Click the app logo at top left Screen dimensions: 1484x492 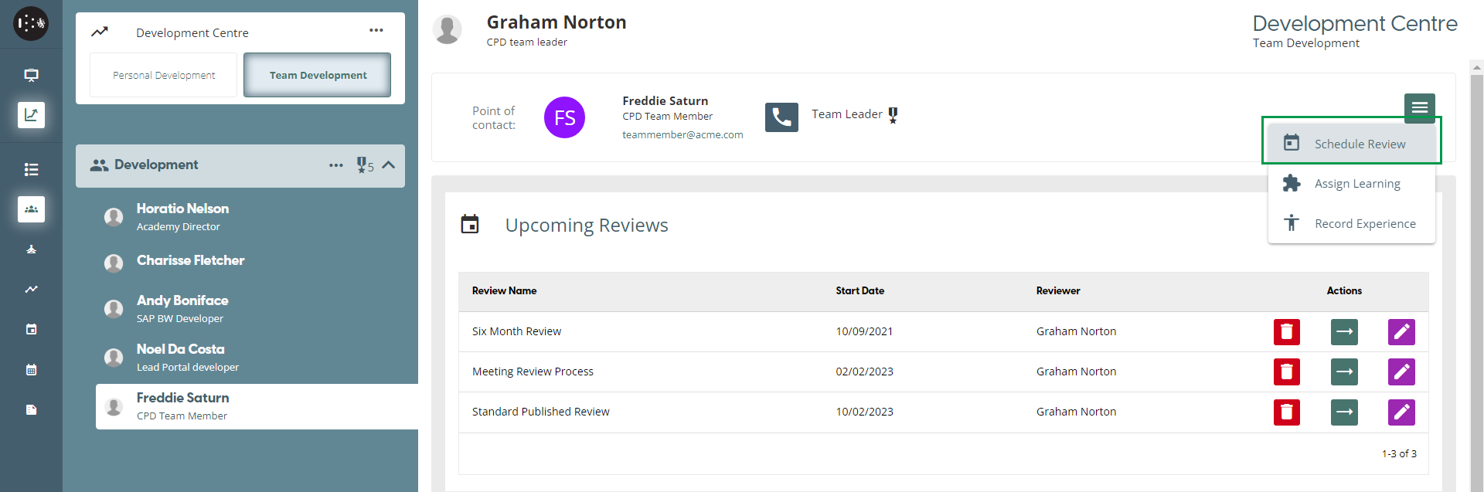pyautogui.click(x=31, y=24)
